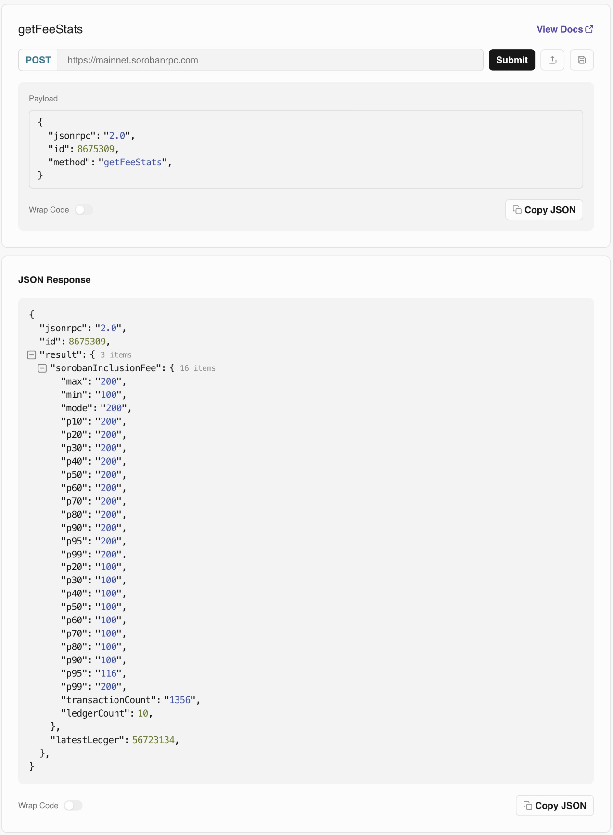Click inside the Payload code editor
The width and height of the screenshot is (613, 835).
click(306, 149)
